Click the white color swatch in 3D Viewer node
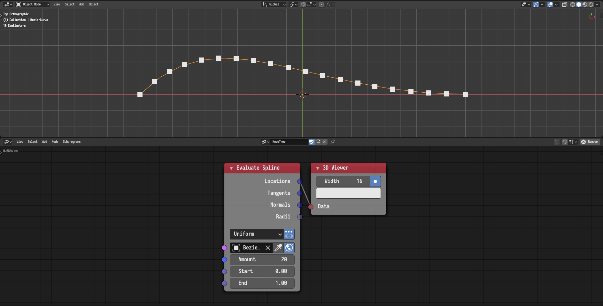 pos(348,193)
